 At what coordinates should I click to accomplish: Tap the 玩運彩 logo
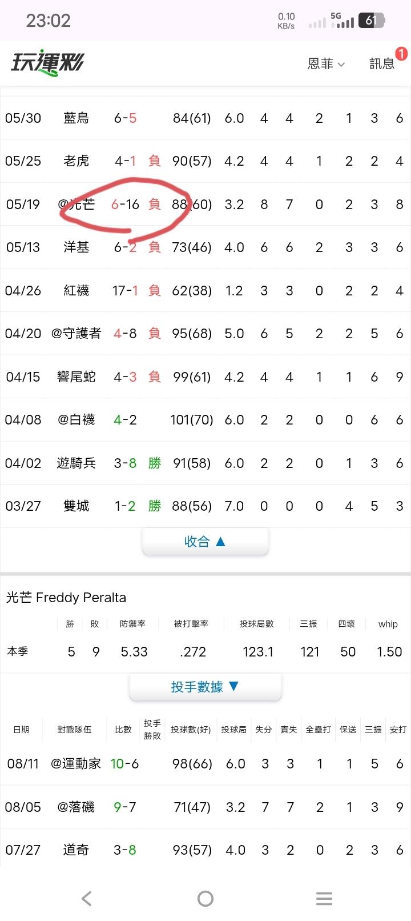coord(48,62)
